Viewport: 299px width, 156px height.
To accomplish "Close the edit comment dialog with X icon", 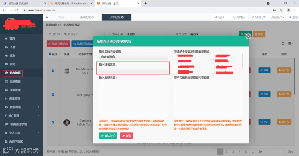I will [x=248, y=36].
